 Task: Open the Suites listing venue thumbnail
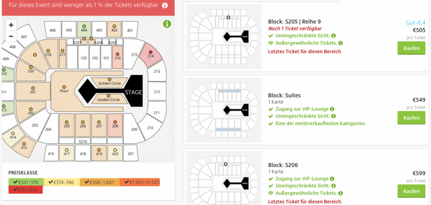(x=224, y=110)
